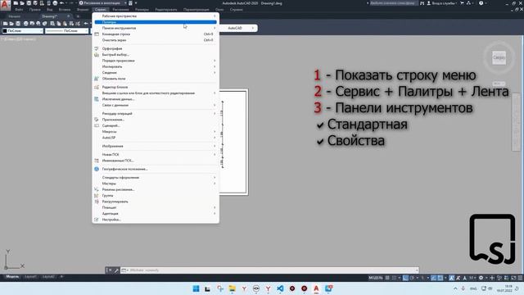This screenshot has width=524, height=295.
Task: Click the Customize wrench icon on command line
Action: [x=116, y=270]
